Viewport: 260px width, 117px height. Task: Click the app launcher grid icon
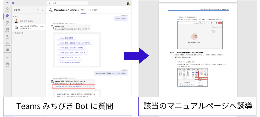tap(7, 3)
